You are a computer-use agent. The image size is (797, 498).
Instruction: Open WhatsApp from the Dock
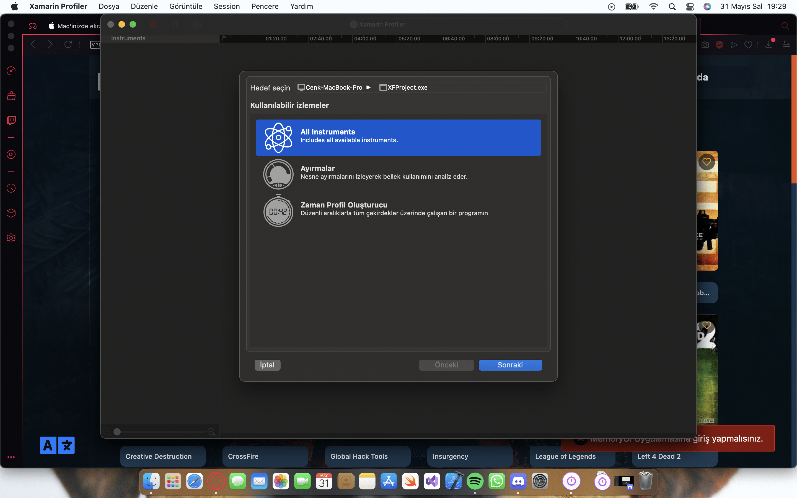[497, 481]
